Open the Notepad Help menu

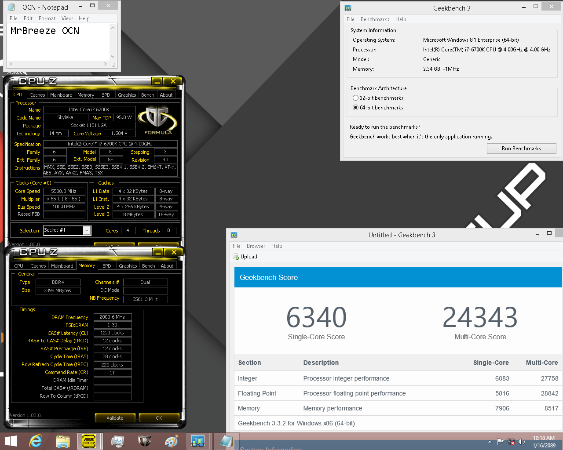[x=84, y=18]
